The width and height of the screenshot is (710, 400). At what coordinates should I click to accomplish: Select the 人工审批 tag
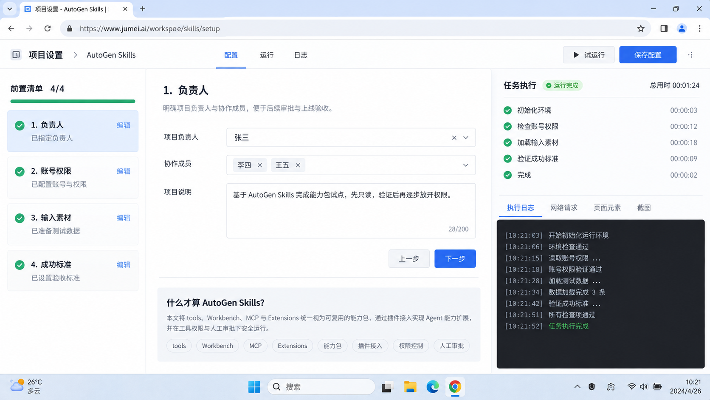451,346
